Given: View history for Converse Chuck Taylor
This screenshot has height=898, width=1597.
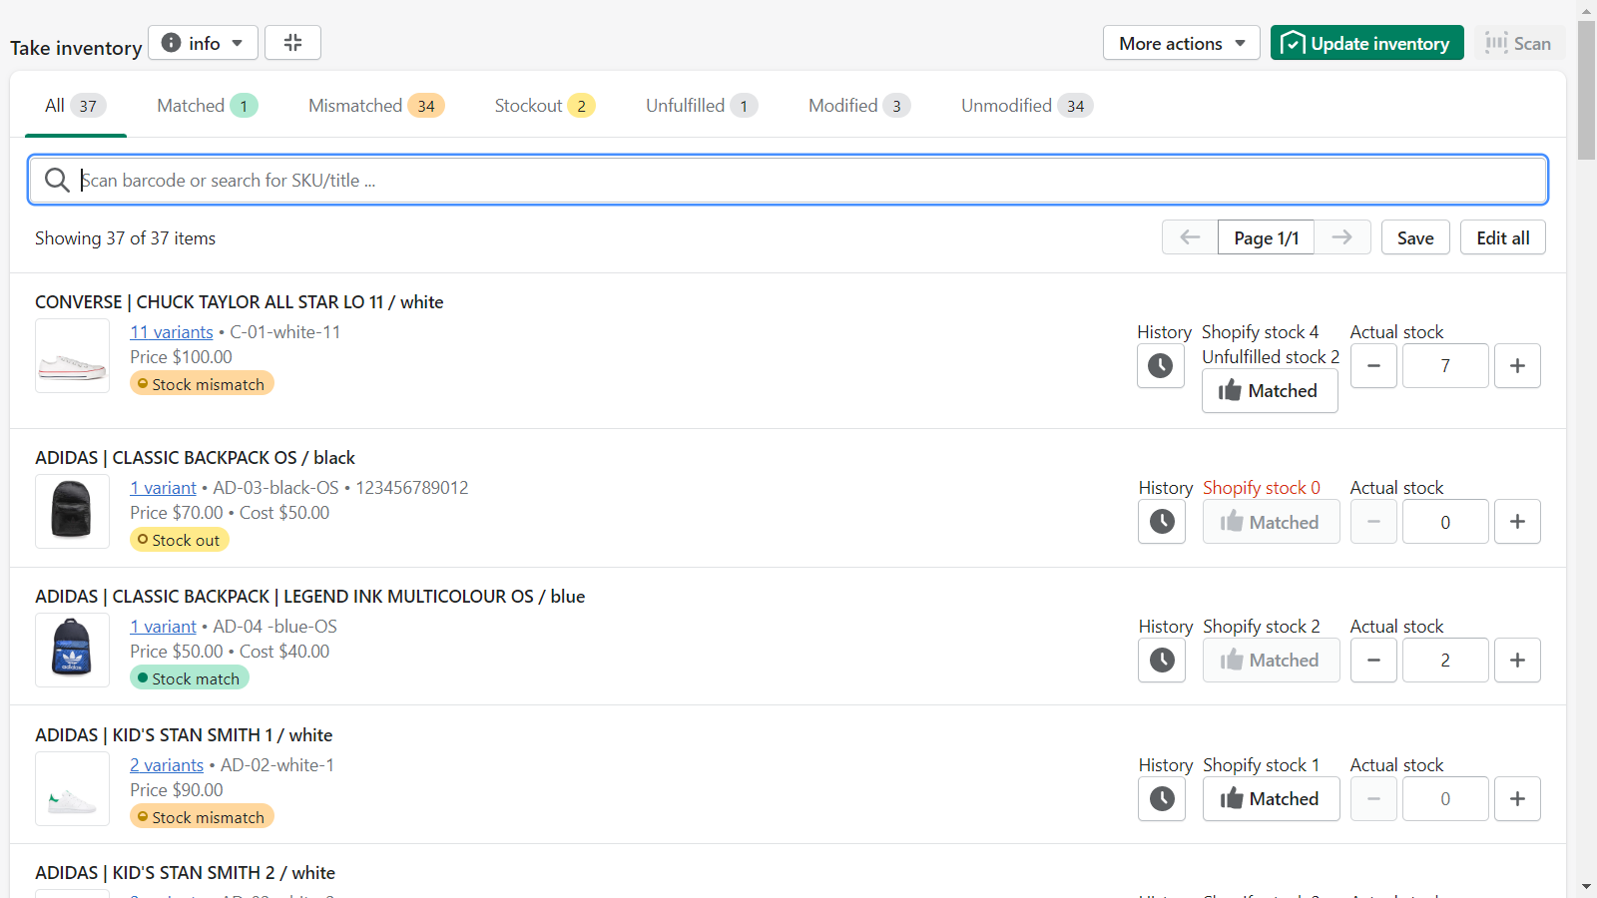Looking at the screenshot, I should tap(1161, 365).
